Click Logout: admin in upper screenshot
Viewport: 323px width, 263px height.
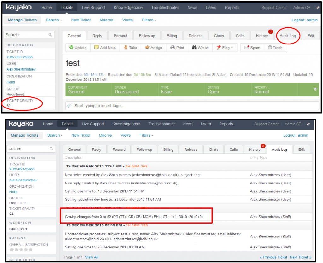coord(304,20)
